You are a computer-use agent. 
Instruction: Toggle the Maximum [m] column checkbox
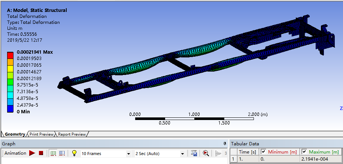[x=304, y=152]
